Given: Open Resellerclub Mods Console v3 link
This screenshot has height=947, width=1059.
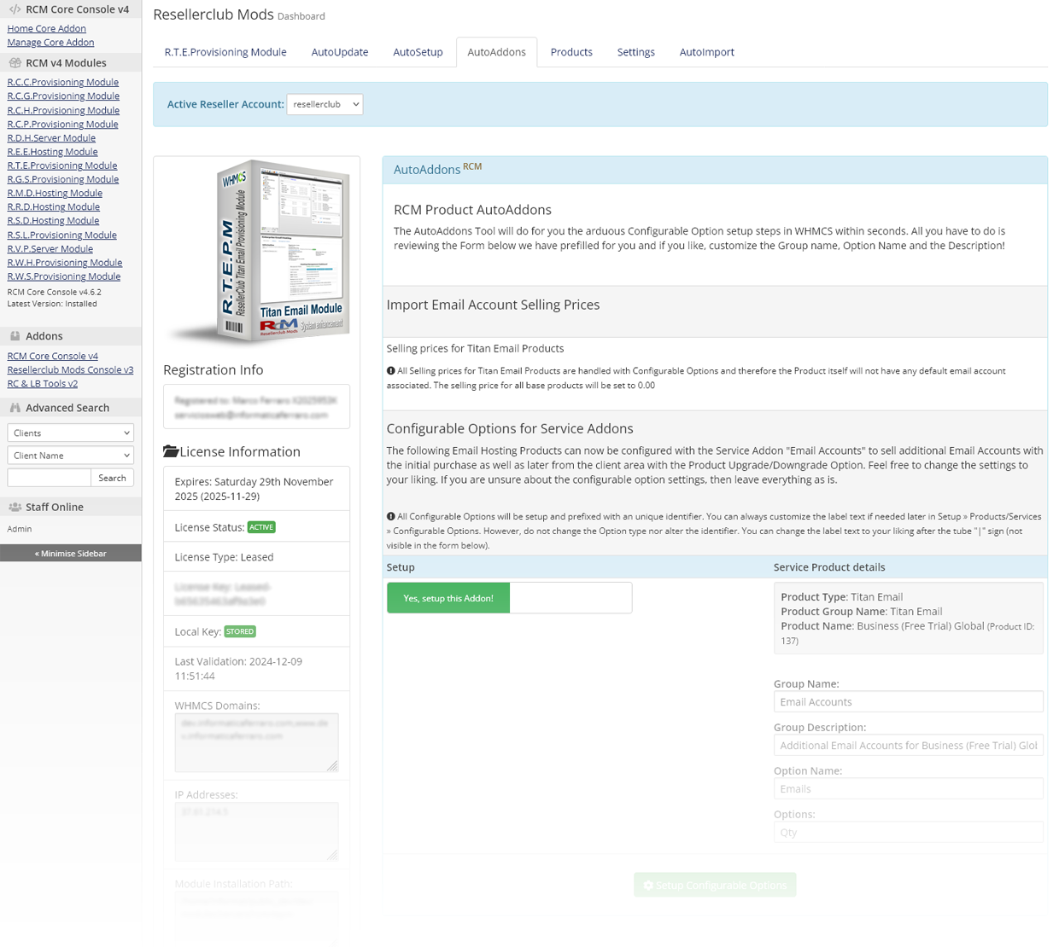Looking at the screenshot, I should 70,369.
